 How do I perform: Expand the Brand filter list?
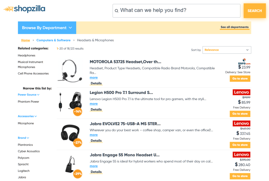[23, 138]
